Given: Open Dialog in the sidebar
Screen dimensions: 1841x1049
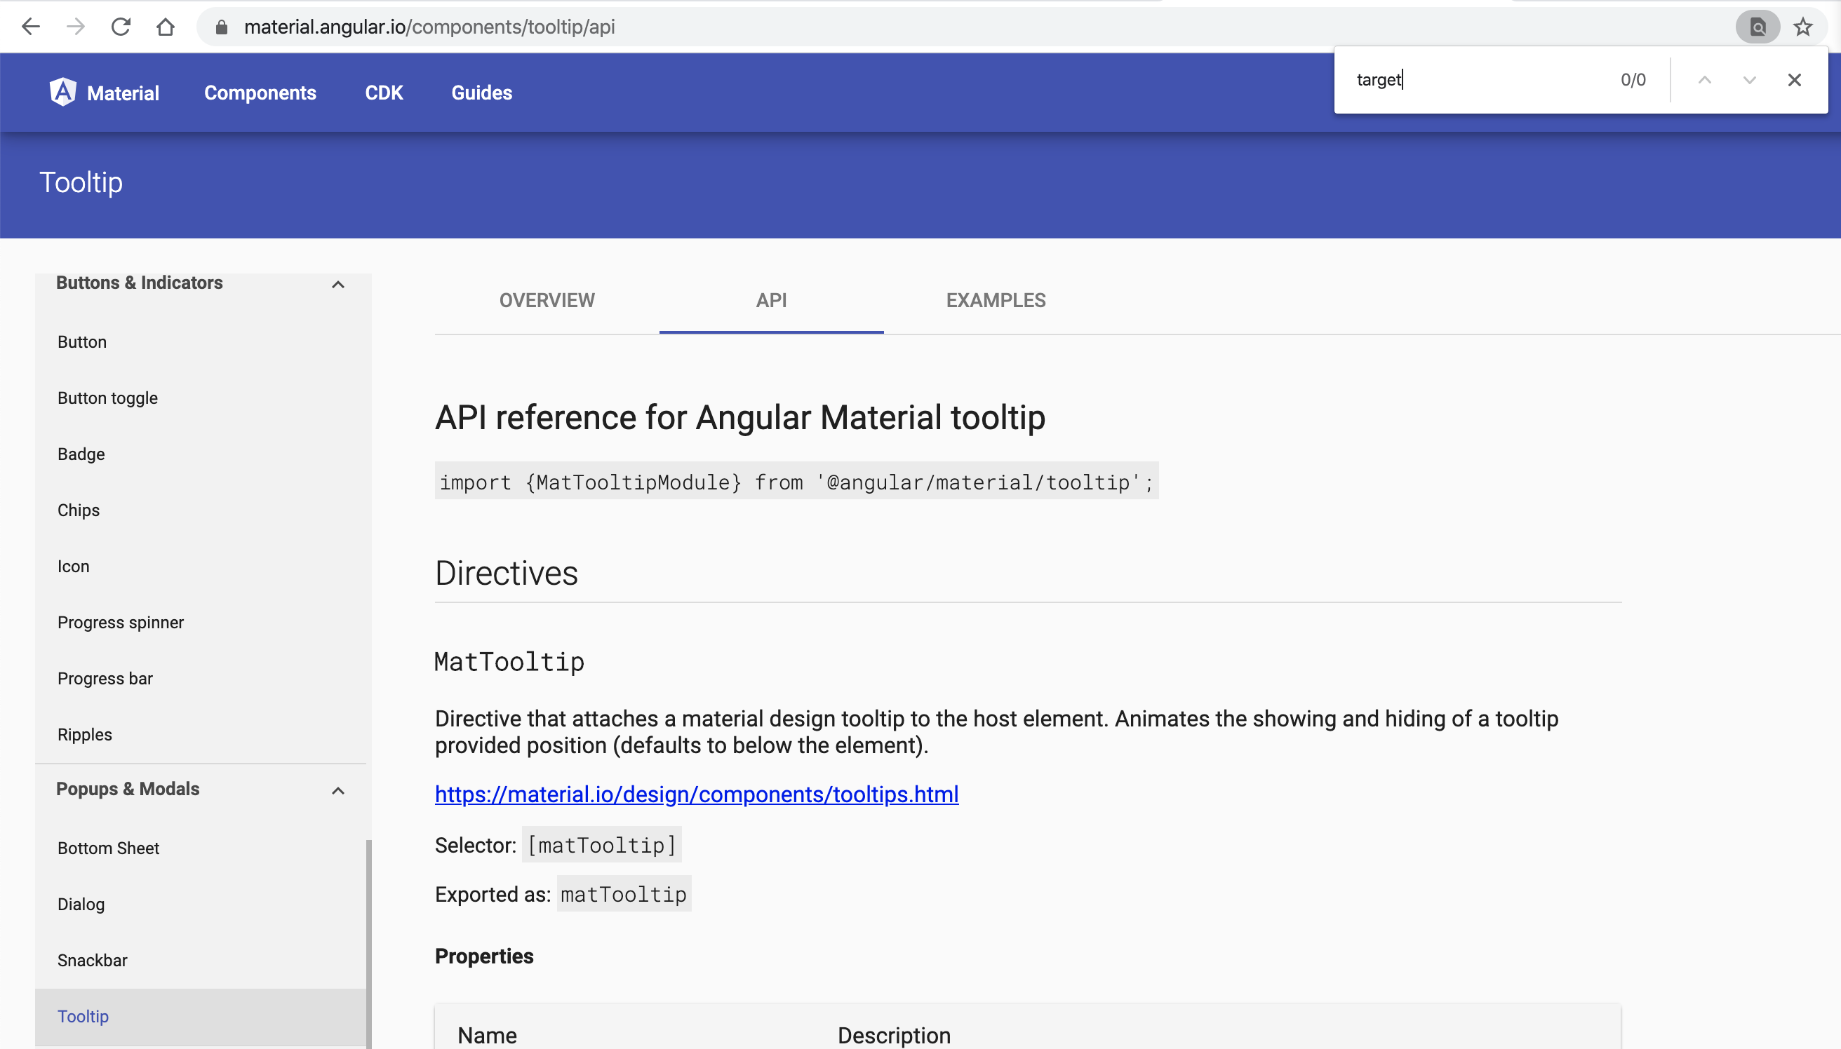Looking at the screenshot, I should tap(201, 905).
